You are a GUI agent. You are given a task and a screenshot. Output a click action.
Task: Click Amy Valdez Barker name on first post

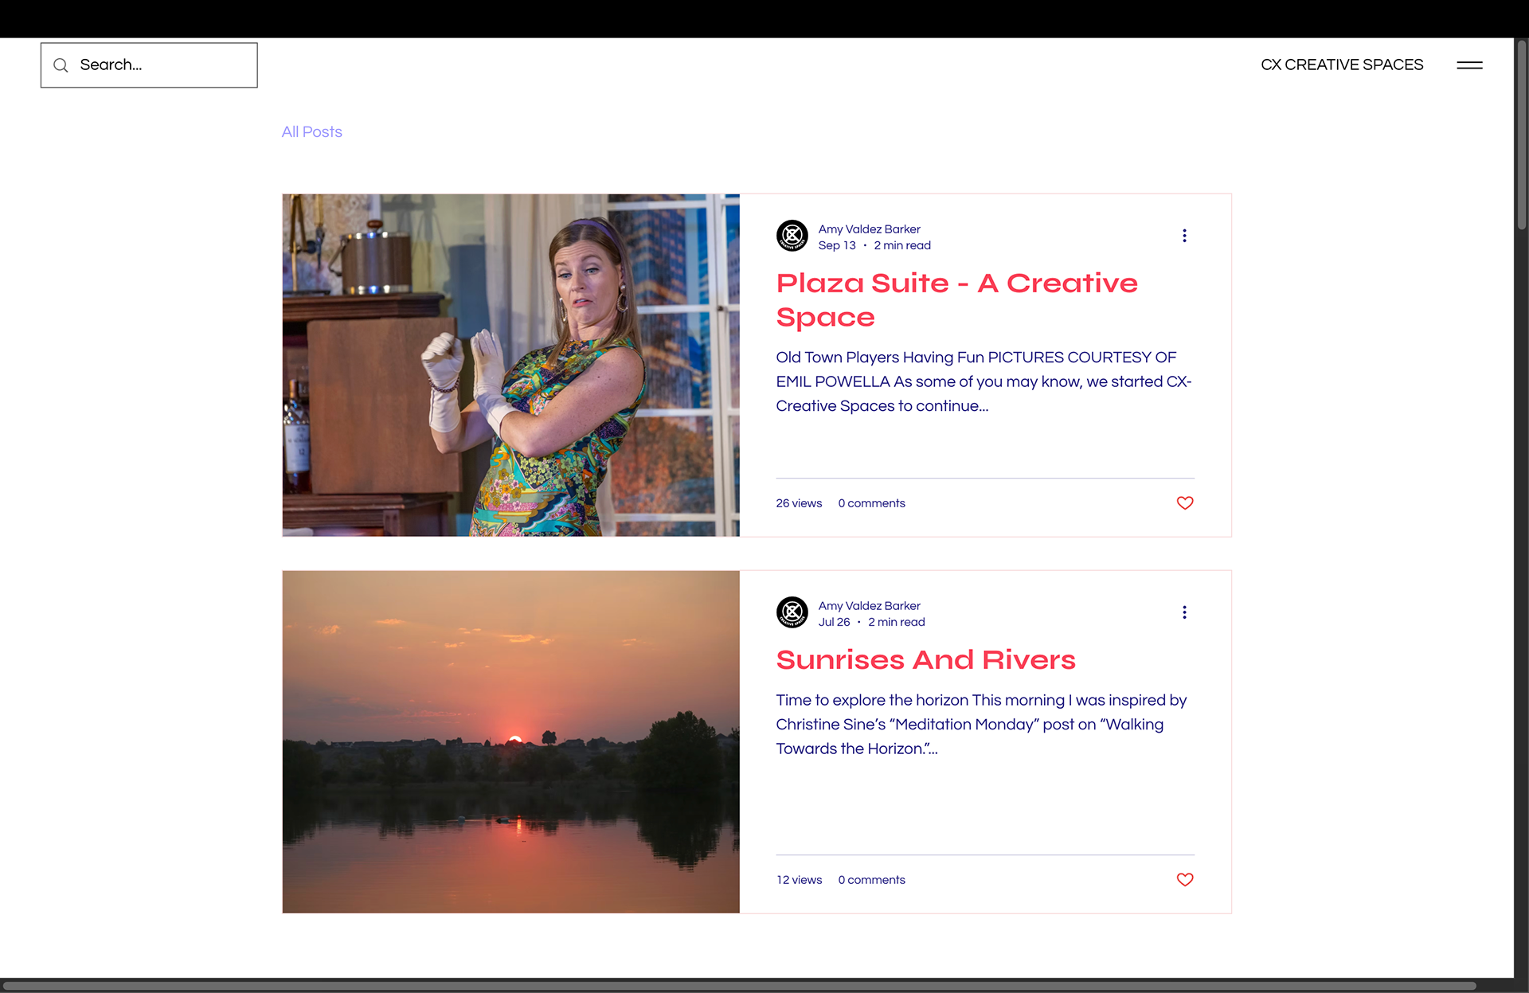coord(869,229)
